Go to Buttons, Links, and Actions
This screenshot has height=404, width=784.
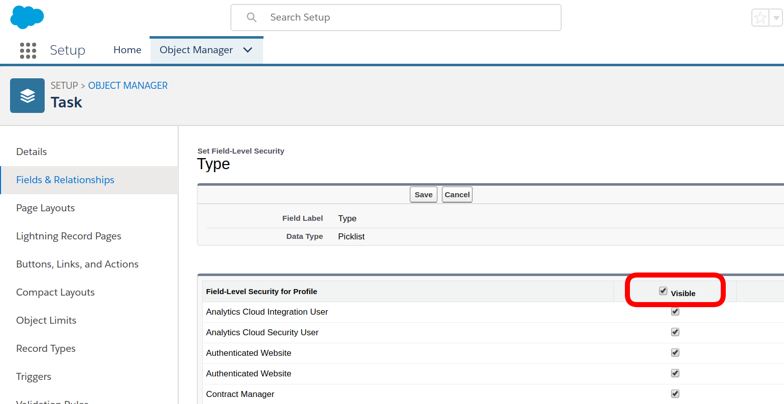(x=77, y=264)
